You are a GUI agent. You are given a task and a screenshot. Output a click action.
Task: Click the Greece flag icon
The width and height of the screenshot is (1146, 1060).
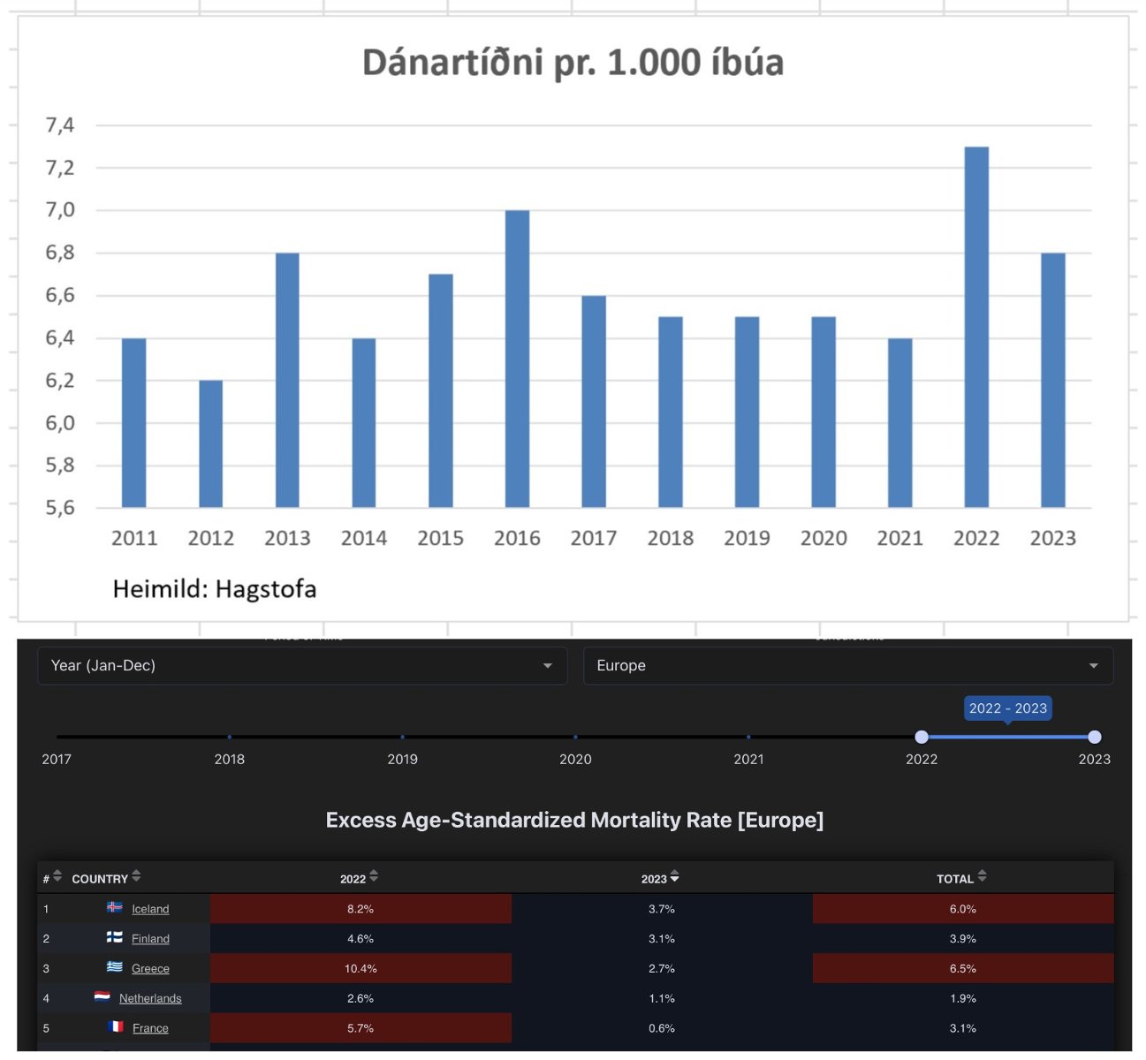pyautogui.click(x=115, y=967)
